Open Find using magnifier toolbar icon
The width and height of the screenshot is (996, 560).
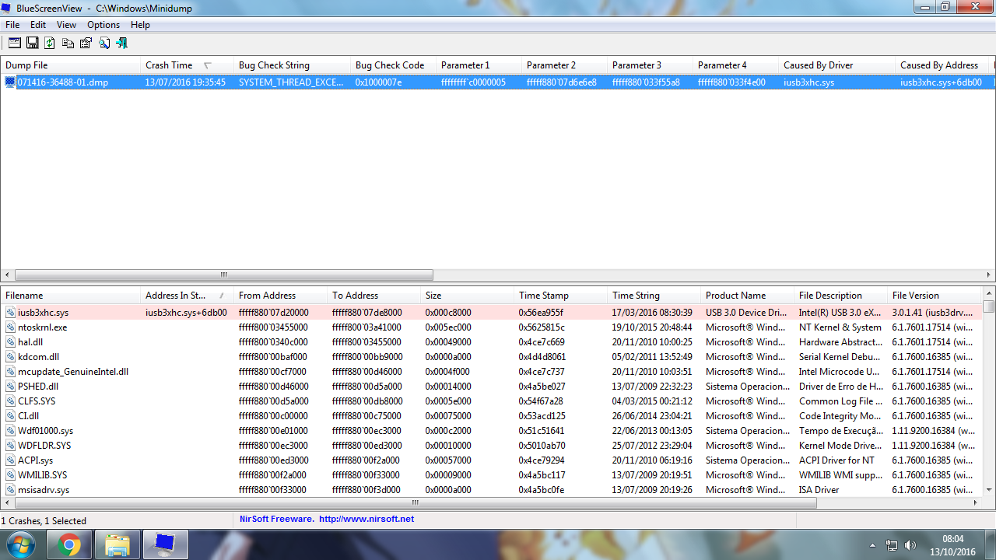pos(103,43)
